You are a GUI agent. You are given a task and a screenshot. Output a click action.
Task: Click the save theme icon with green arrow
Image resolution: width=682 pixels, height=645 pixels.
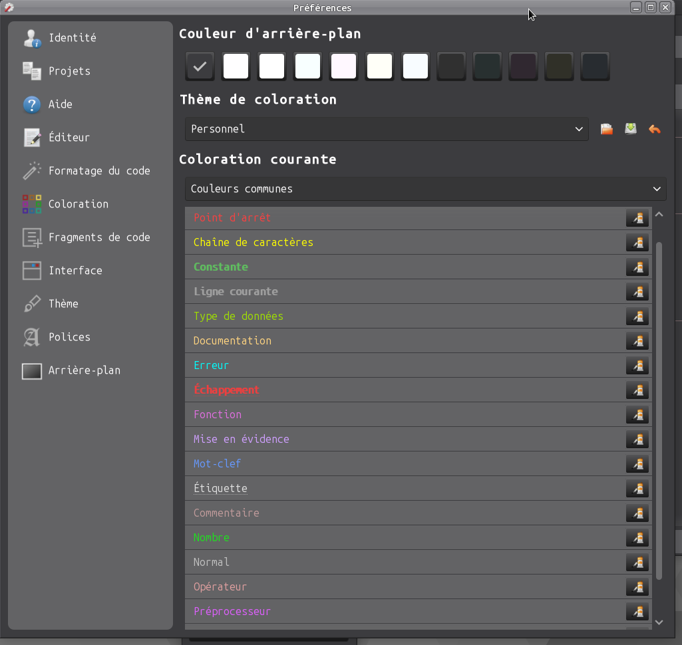pyautogui.click(x=631, y=129)
